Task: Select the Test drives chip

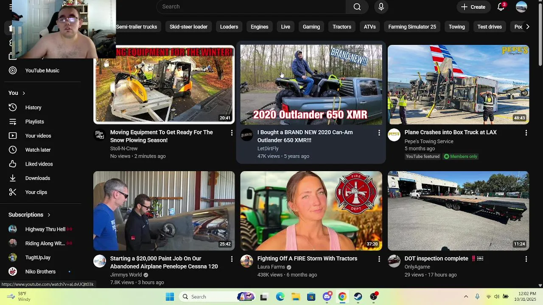Action: point(490,27)
